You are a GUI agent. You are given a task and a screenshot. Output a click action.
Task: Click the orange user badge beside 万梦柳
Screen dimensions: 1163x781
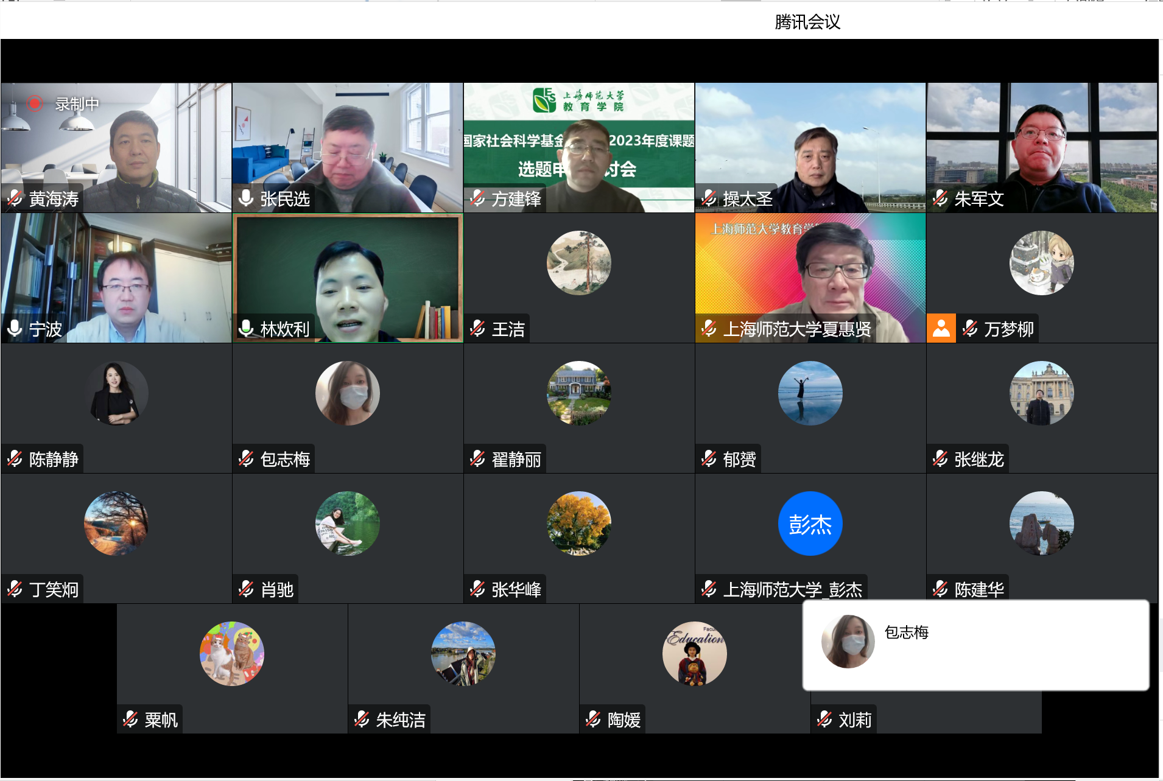point(941,329)
